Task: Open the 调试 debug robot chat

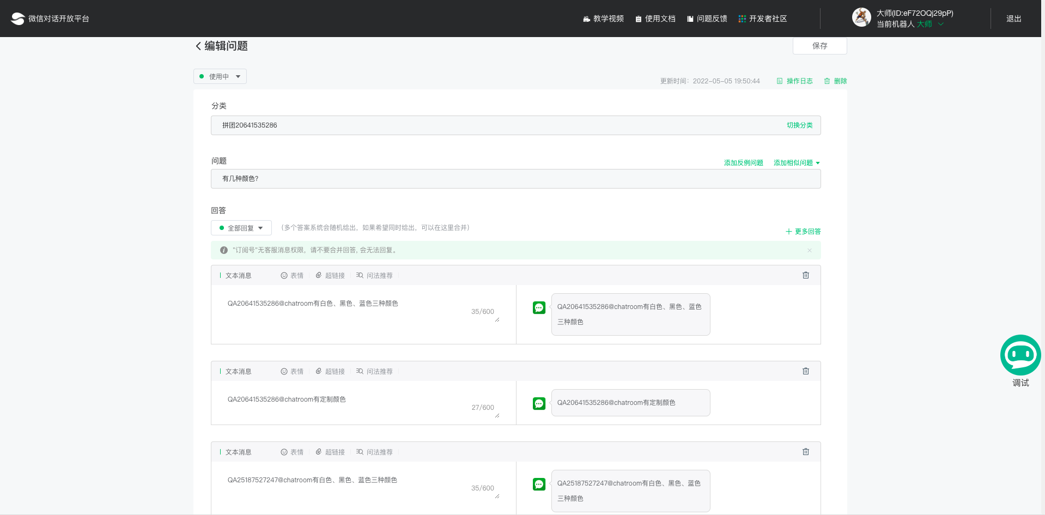Action: point(1020,356)
